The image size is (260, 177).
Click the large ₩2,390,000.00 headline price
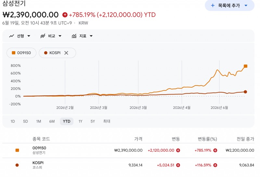point(31,15)
